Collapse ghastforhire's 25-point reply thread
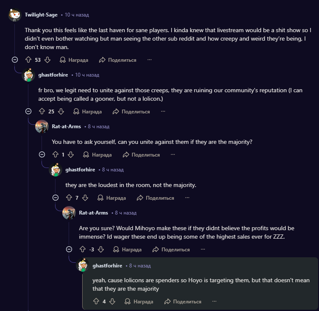This screenshot has width=319, height=311. point(28,112)
